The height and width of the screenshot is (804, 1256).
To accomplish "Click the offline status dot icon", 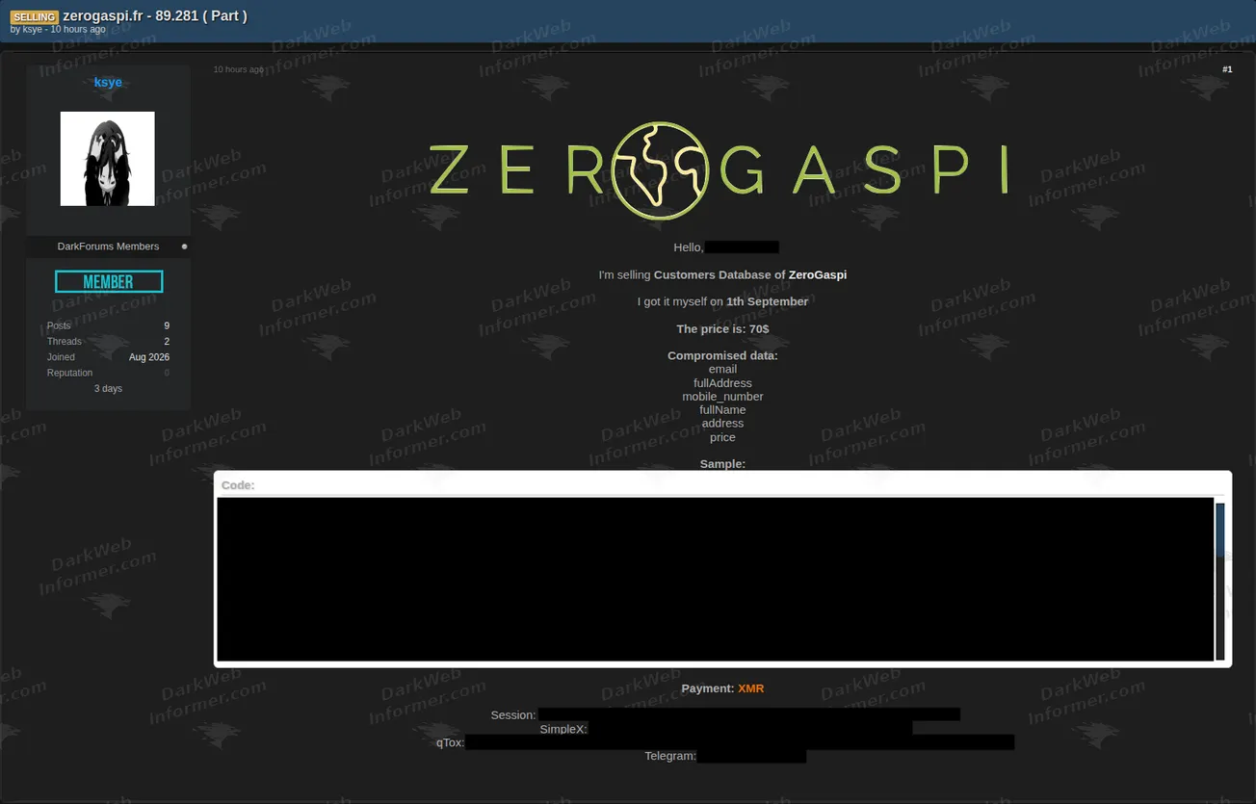I will (185, 246).
